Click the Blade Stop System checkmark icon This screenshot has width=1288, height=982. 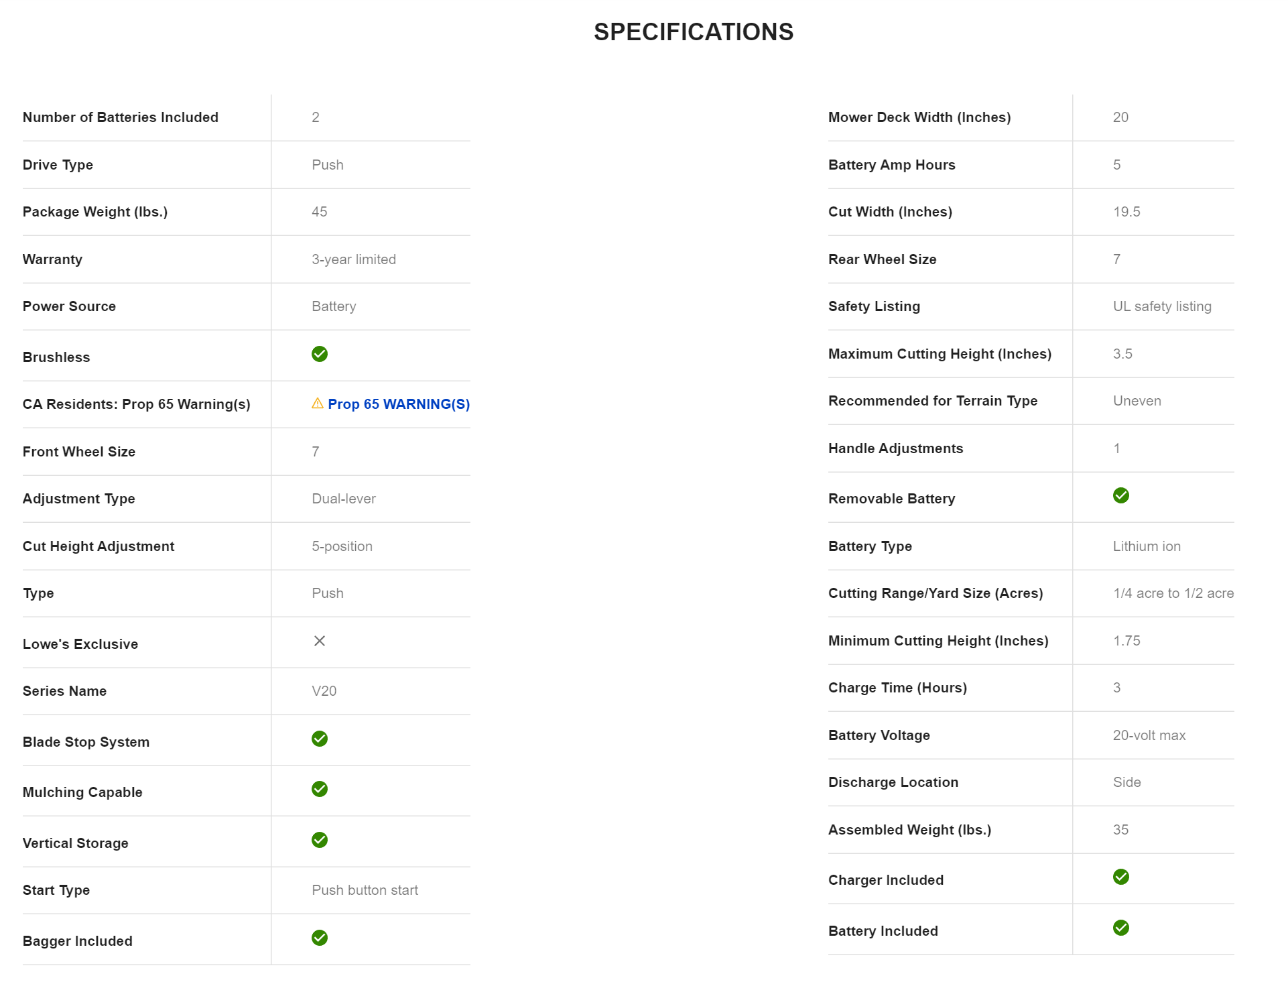click(x=320, y=739)
